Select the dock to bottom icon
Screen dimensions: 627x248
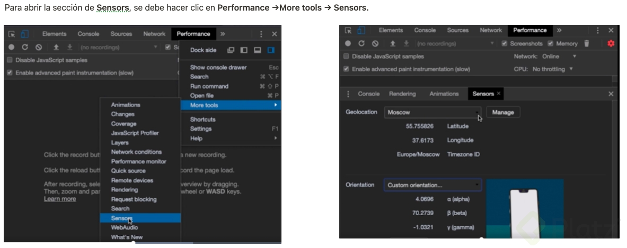click(x=258, y=50)
